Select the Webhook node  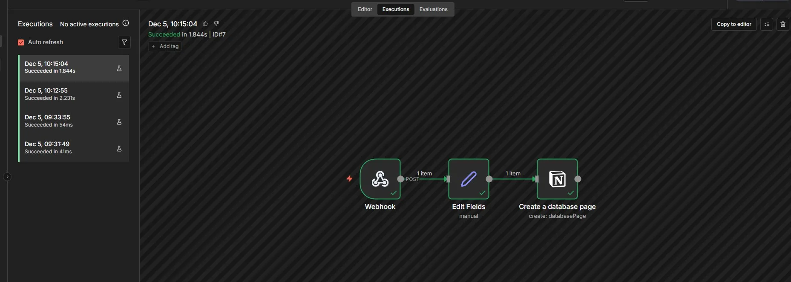(x=380, y=179)
